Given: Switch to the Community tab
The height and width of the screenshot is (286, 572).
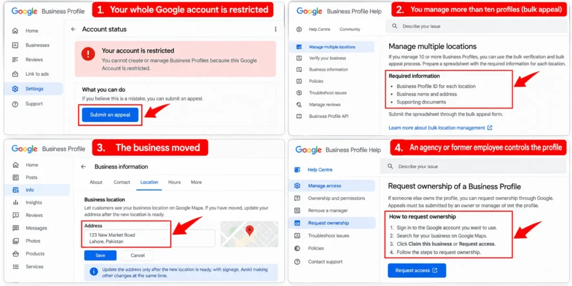Looking at the screenshot, I should (x=350, y=29).
